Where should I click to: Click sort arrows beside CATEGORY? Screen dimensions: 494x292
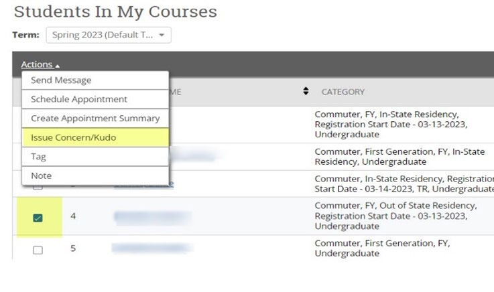(x=306, y=91)
